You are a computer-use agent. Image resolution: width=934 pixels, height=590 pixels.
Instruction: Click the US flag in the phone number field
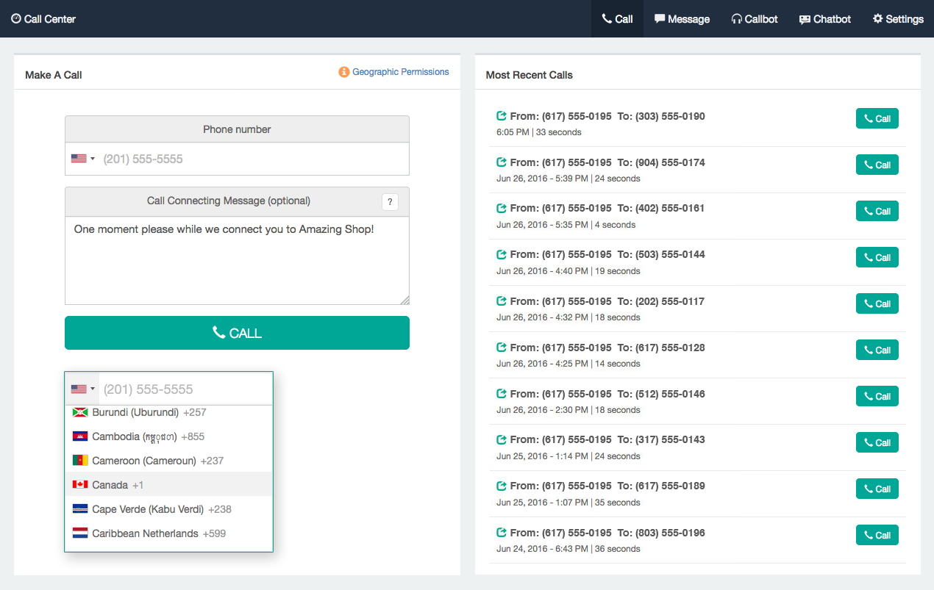point(77,158)
